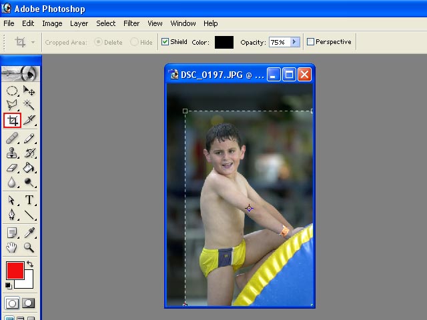The width and height of the screenshot is (427, 320).
Task: Open the Layer menu
Action: 79,24
